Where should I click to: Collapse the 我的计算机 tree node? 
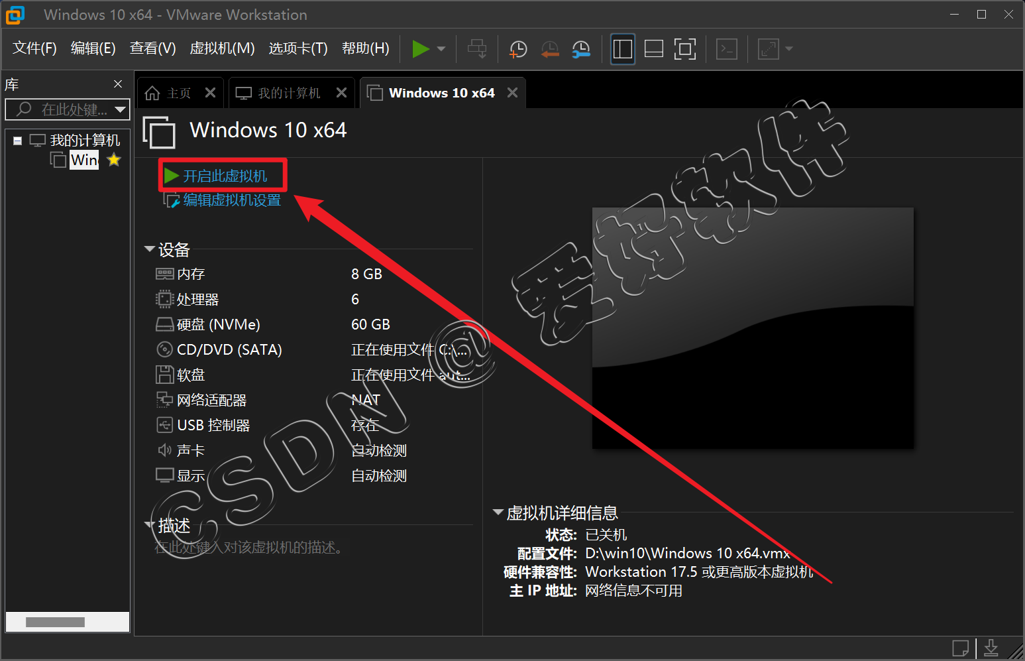tap(18, 141)
